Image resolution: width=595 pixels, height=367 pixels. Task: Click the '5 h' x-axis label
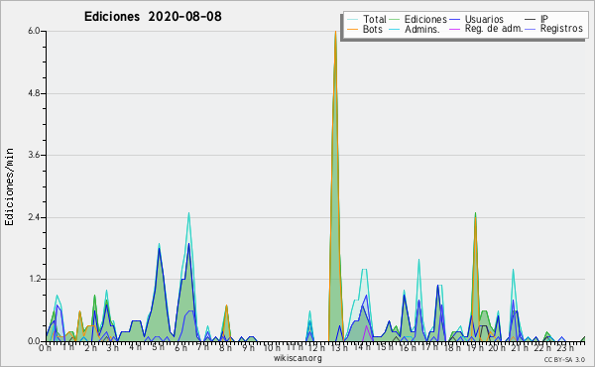(158, 347)
